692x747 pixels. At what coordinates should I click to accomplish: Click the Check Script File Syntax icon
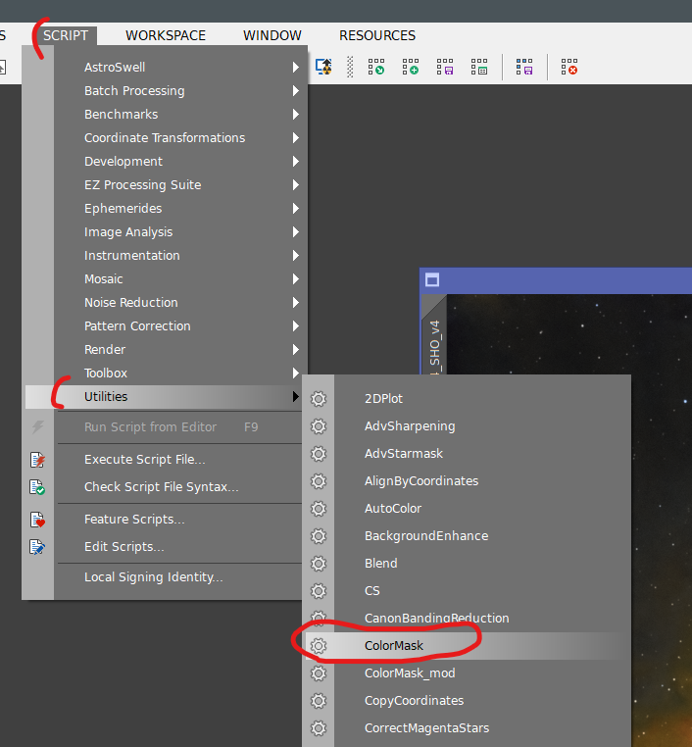tap(37, 487)
